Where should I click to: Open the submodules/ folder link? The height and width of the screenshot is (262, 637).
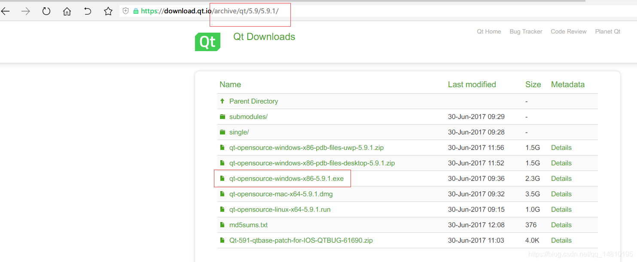coord(248,117)
